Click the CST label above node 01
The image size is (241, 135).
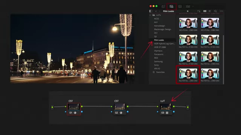71,101
